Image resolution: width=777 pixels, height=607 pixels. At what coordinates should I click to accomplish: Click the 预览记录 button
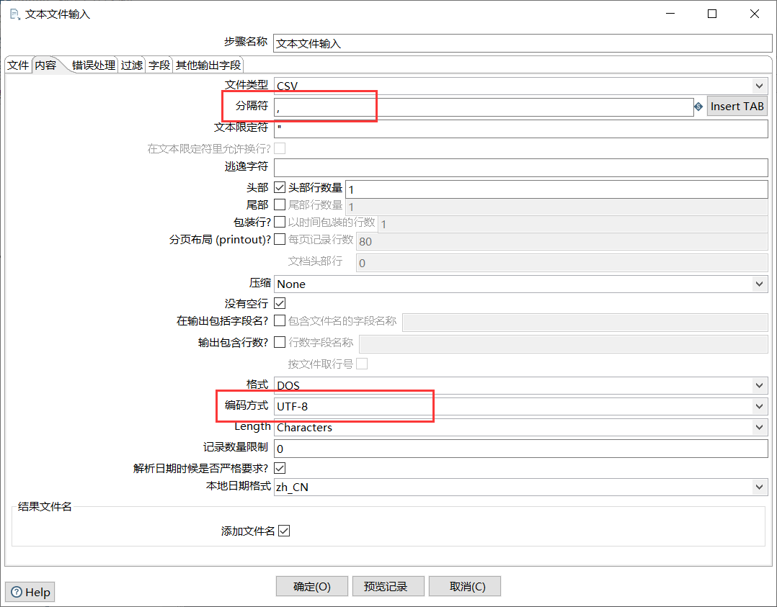click(388, 587)
